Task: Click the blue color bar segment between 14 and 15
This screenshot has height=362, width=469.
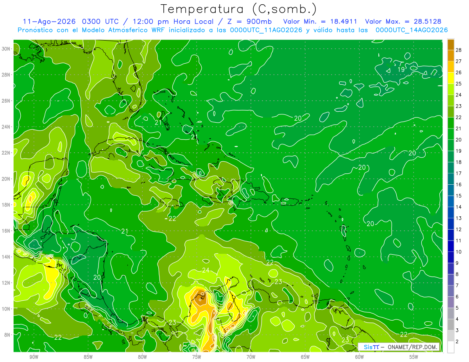Action: (451, 202)
